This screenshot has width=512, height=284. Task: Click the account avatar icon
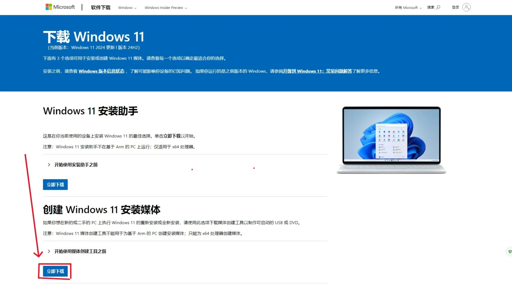tap(466, 7)
